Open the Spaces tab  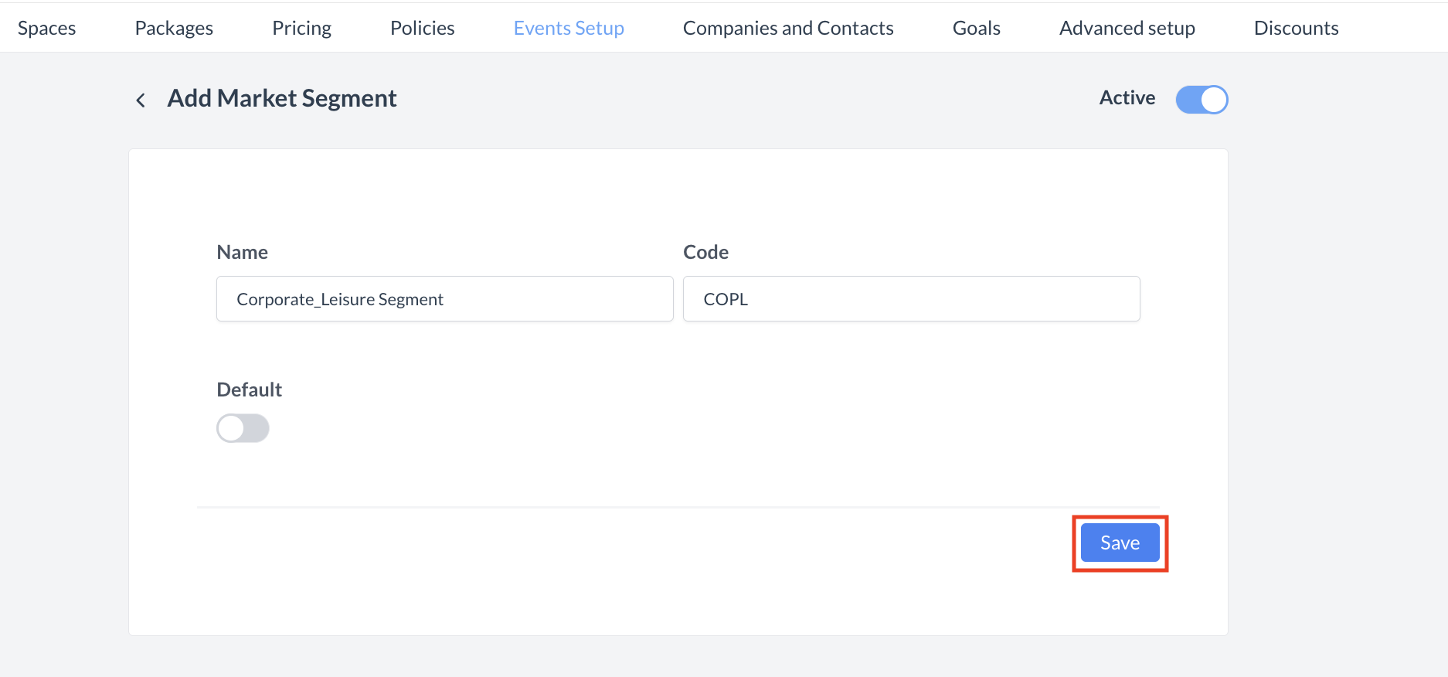click(47, 29)
